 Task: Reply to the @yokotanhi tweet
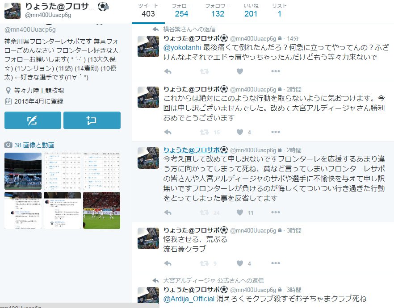(x=168, y=71)
